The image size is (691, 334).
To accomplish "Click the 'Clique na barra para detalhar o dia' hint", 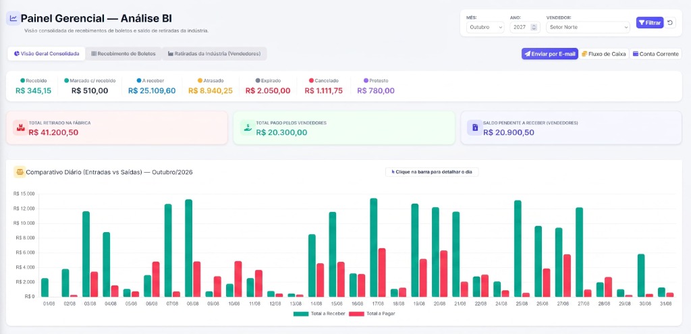I will (432, 172).
